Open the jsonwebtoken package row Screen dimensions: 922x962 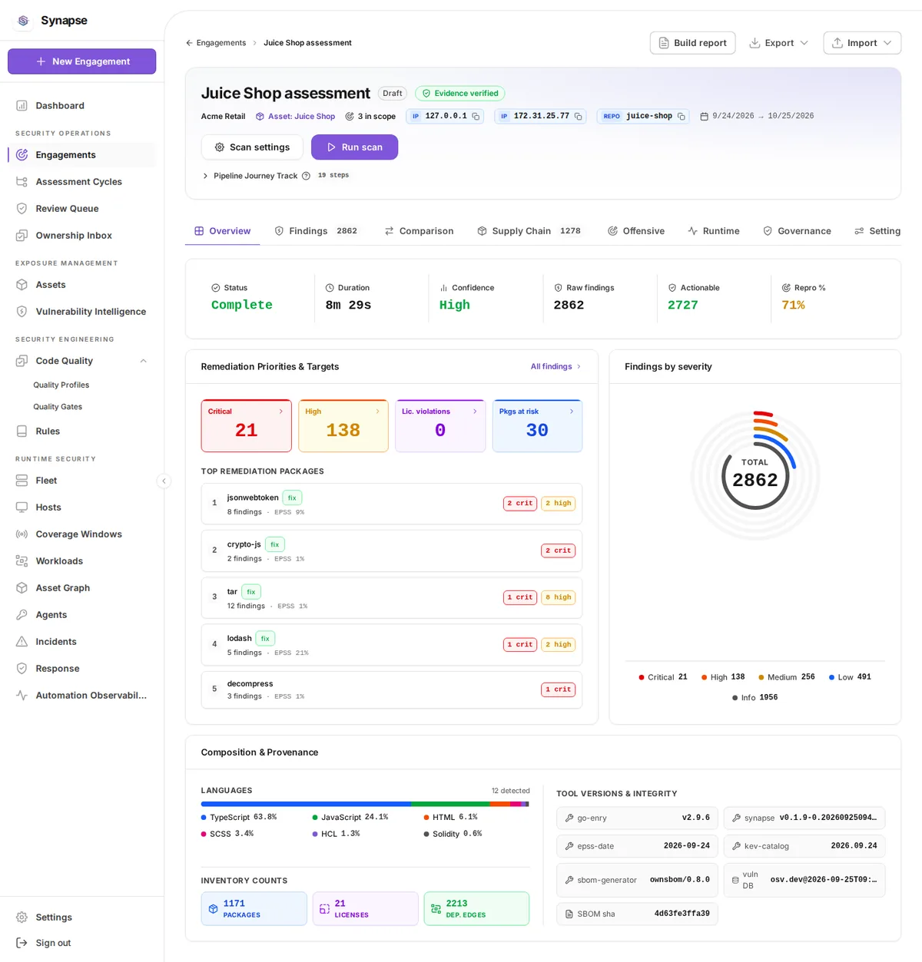click(392, 504)
